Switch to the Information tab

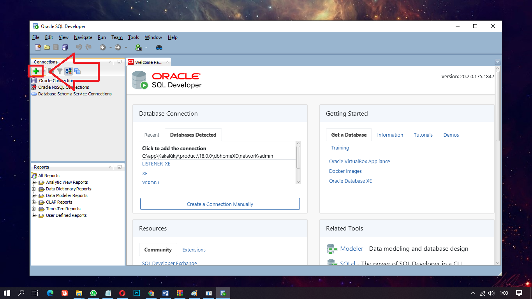[x=390, y=135]
